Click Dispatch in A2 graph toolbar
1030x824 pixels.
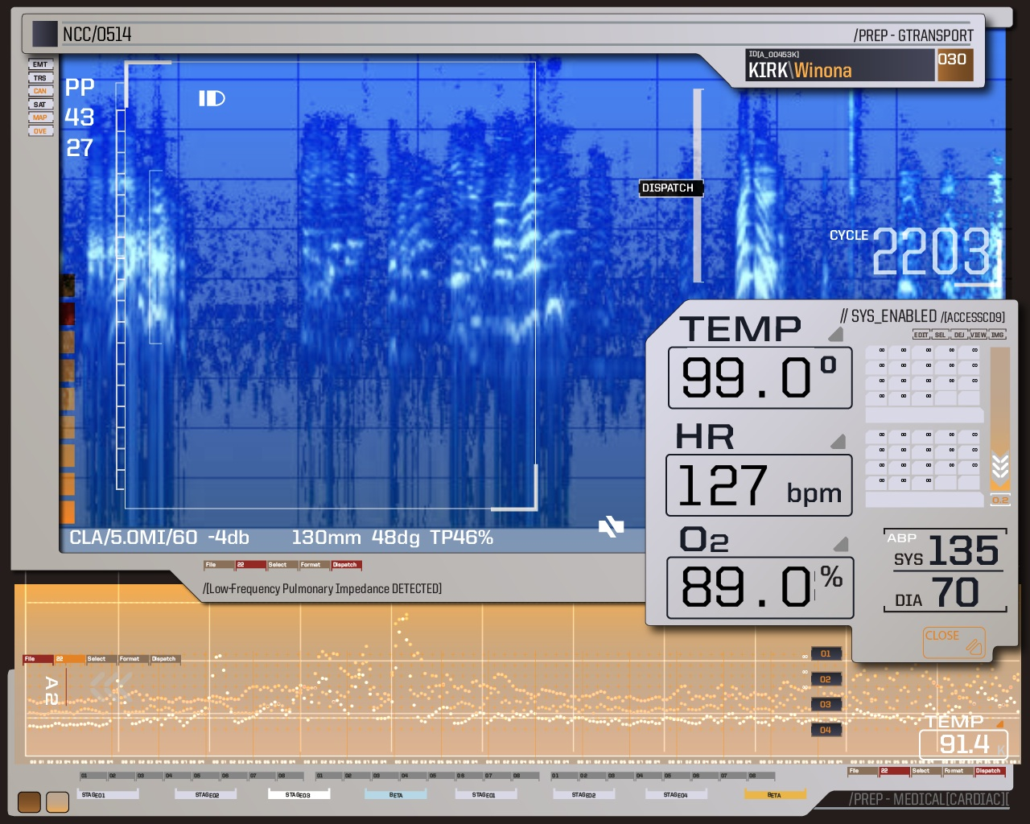coord(166,659)
